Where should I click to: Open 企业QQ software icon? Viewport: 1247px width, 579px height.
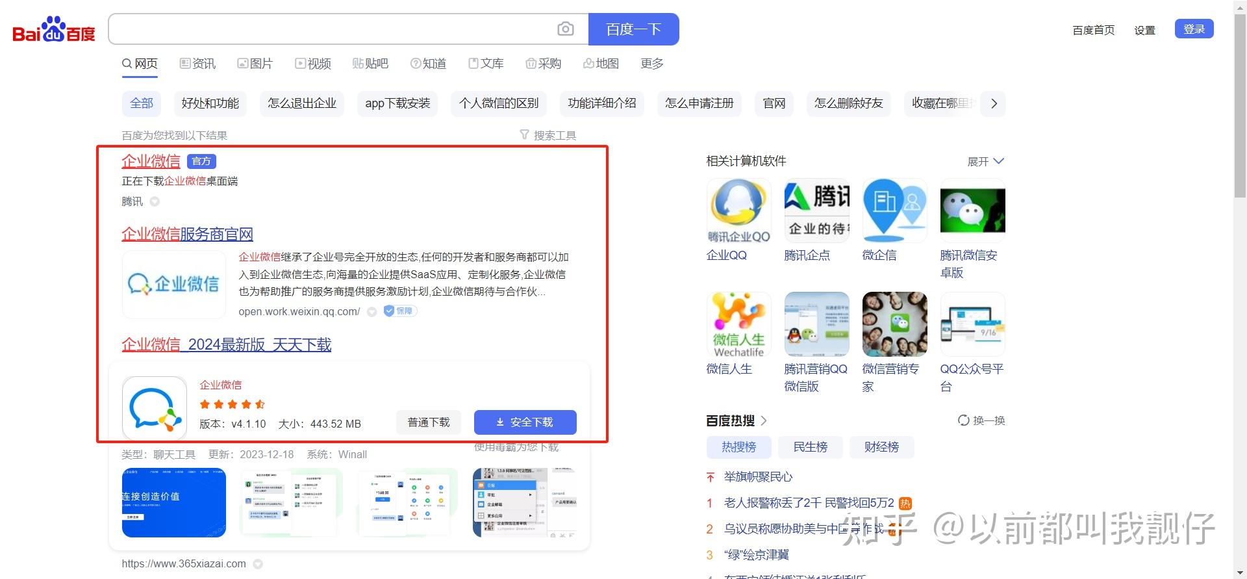[738, 211]
